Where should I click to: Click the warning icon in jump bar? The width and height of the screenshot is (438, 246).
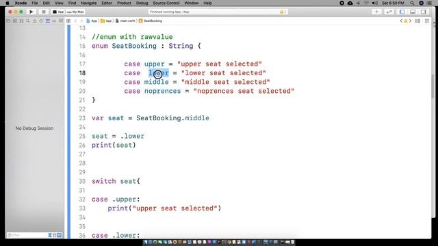click(406, 21)
